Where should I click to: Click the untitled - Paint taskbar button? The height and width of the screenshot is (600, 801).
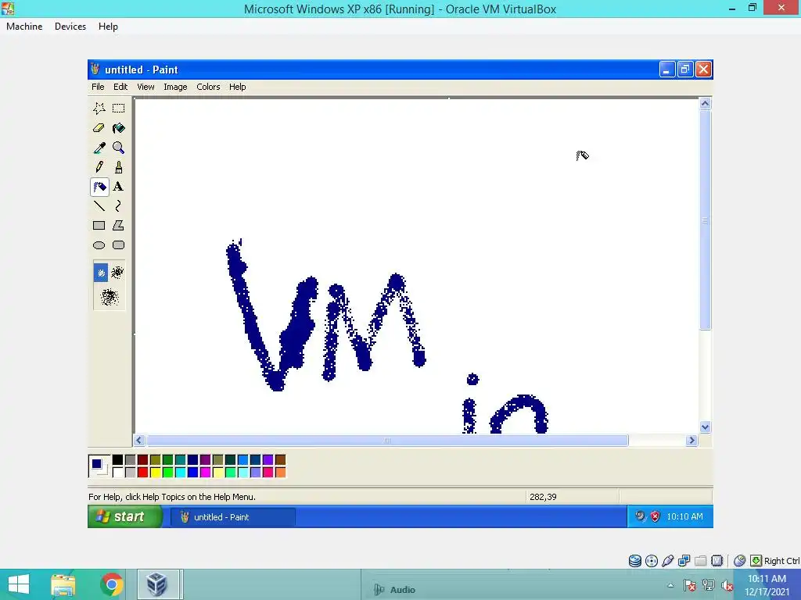(x=233, y=517)
